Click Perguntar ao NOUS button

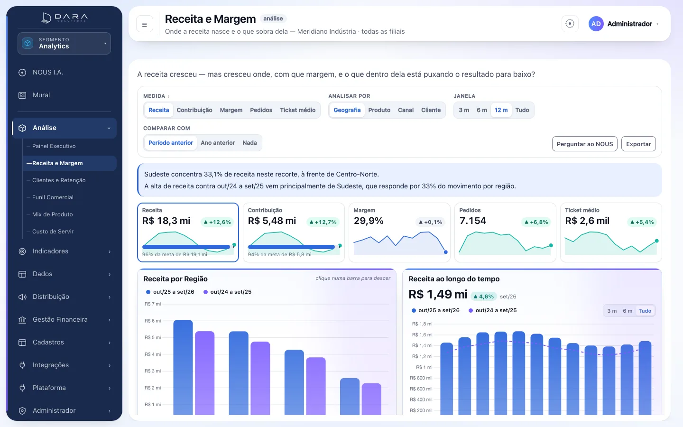pos(585,144)
